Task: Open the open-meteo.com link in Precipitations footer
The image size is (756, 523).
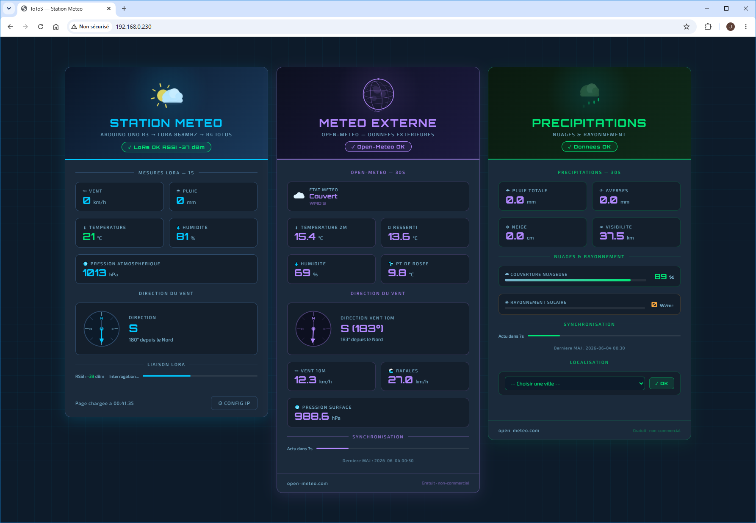Action: coord(519,430)
